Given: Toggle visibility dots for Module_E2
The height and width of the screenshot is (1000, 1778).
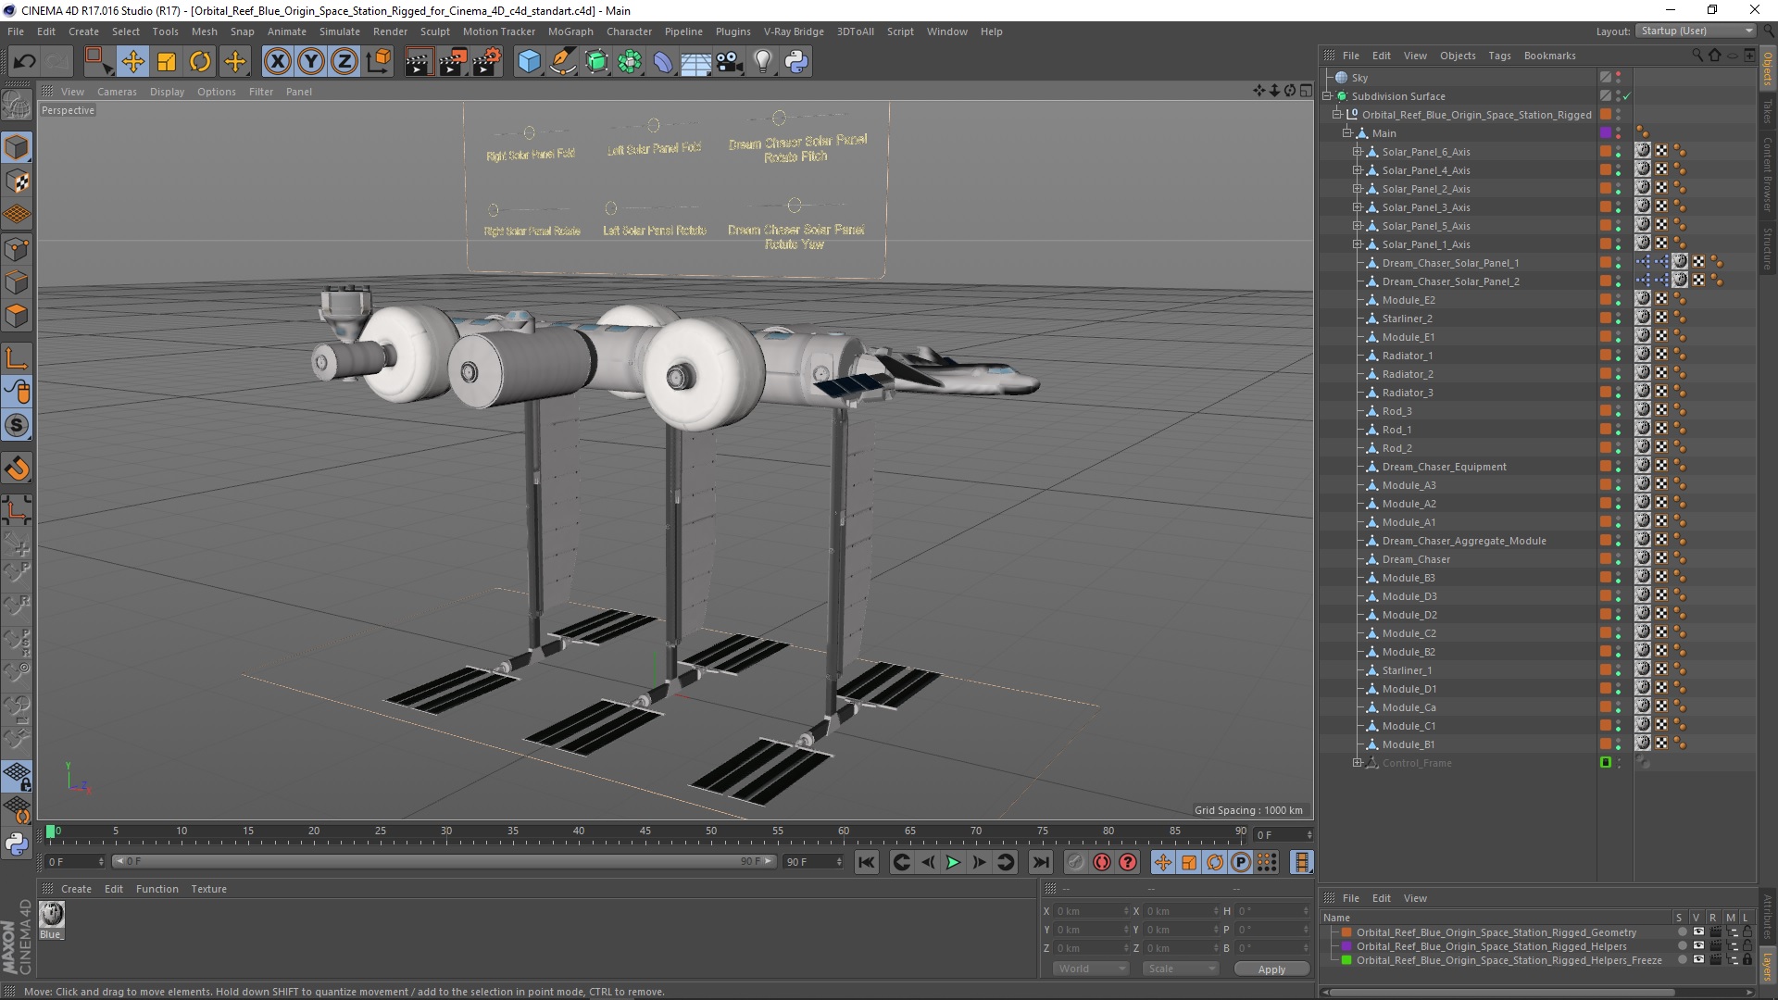Looking at the screenshot, I should pos(1619,300).
